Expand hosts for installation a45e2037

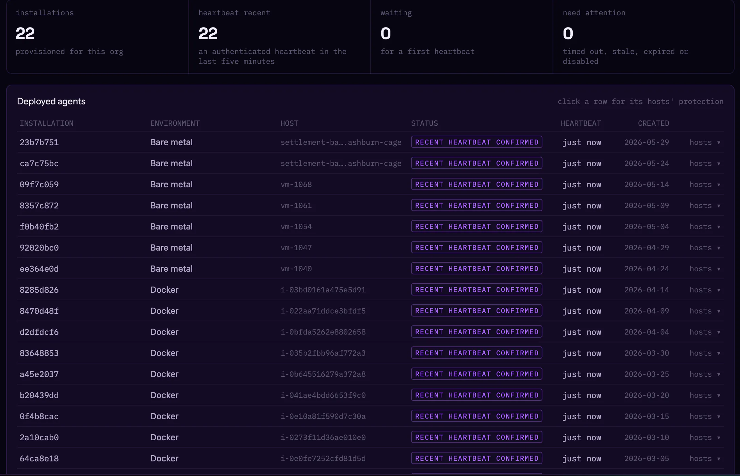(705, 374)
